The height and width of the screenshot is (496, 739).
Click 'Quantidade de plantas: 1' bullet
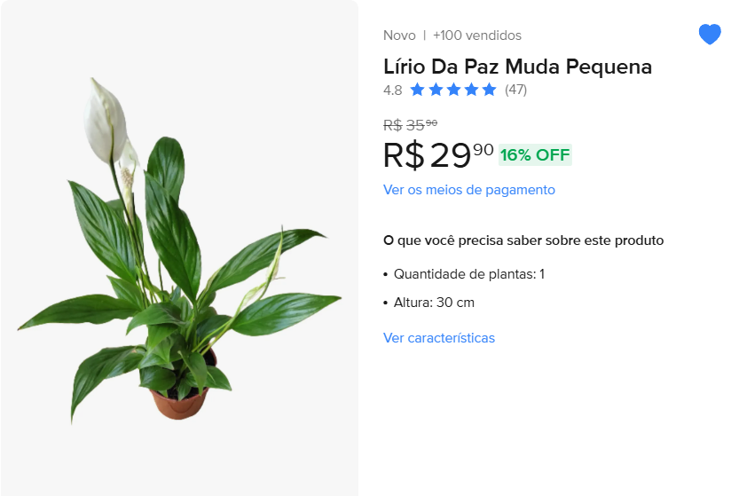[468, 274]
